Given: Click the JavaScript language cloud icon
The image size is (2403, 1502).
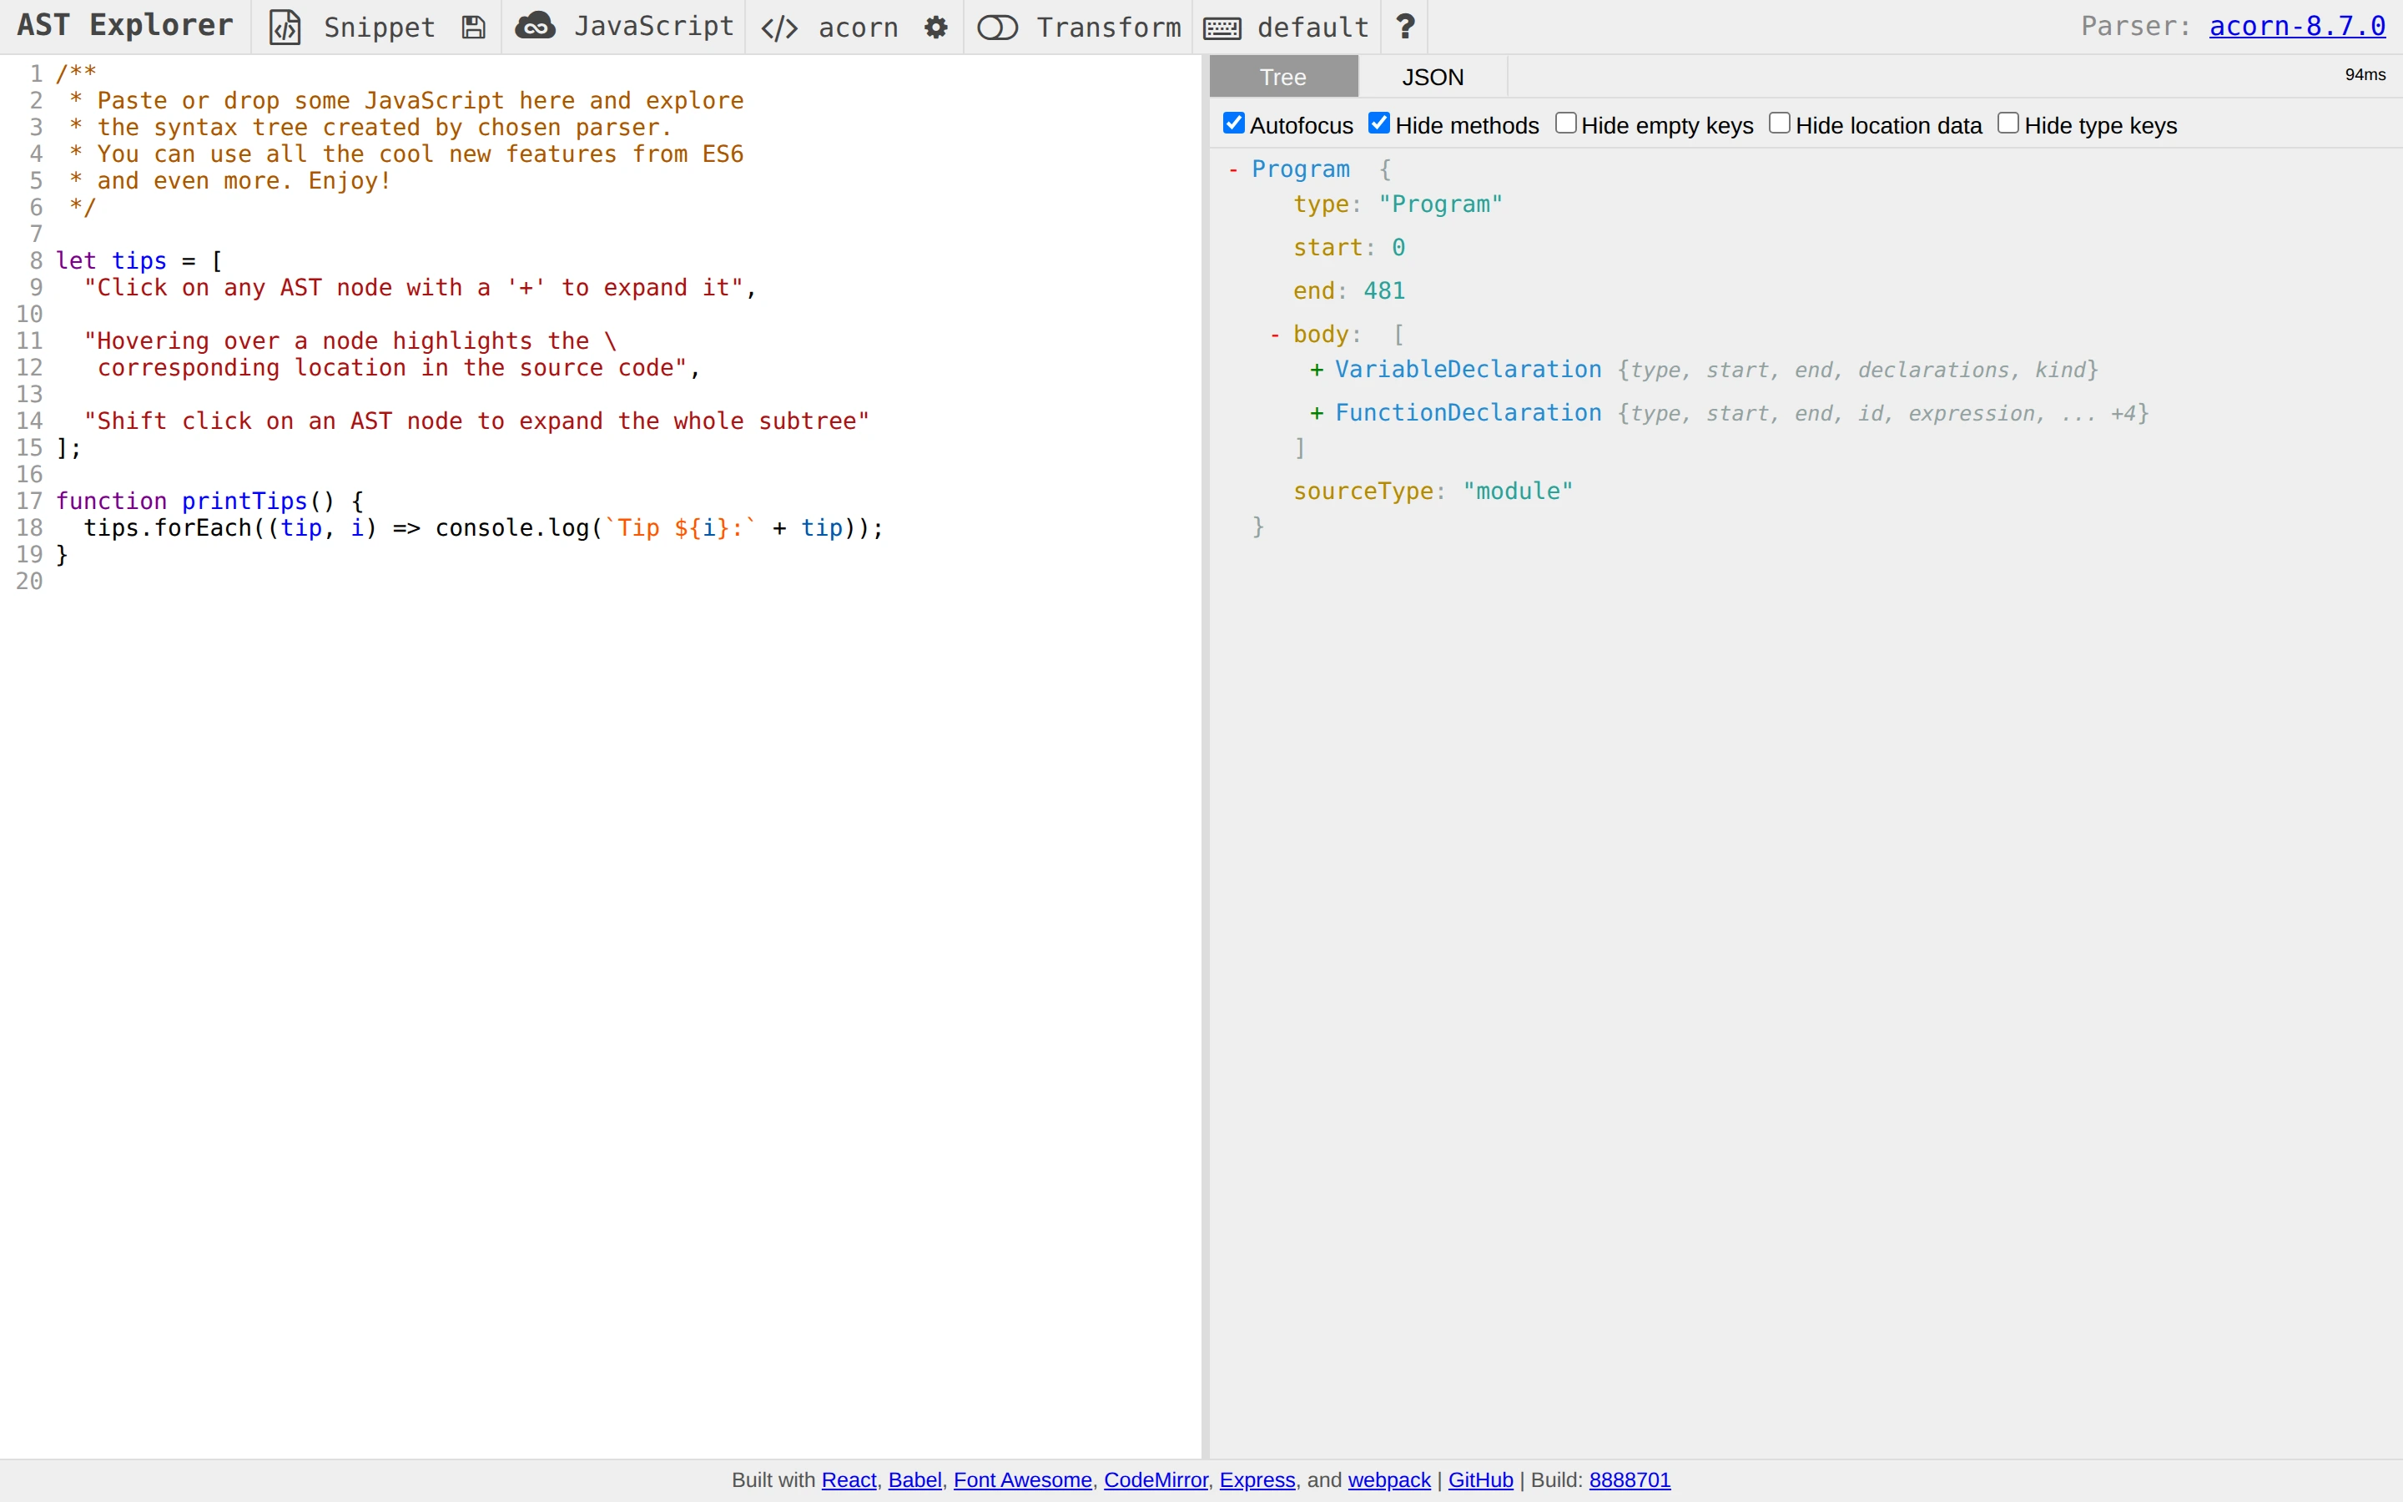Looking at the screenshot, I should [x=534, y=26].
